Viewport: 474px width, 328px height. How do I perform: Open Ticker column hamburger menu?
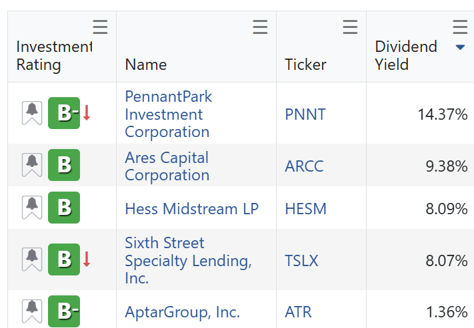(350, 27)
